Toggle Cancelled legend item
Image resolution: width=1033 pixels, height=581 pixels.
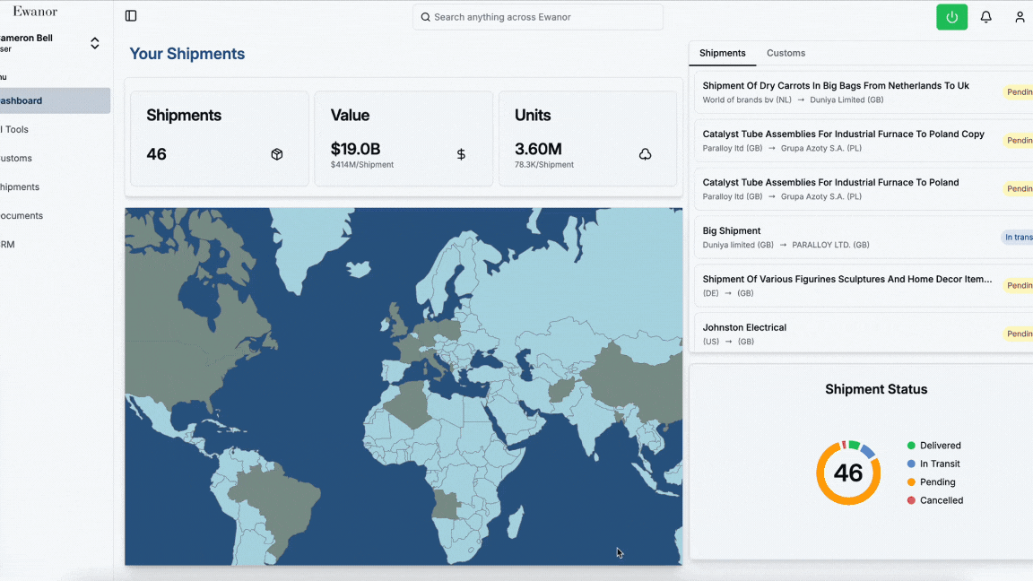pos(941,500)
